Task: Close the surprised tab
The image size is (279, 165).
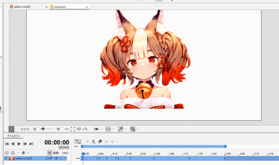Action: [87, 7]
